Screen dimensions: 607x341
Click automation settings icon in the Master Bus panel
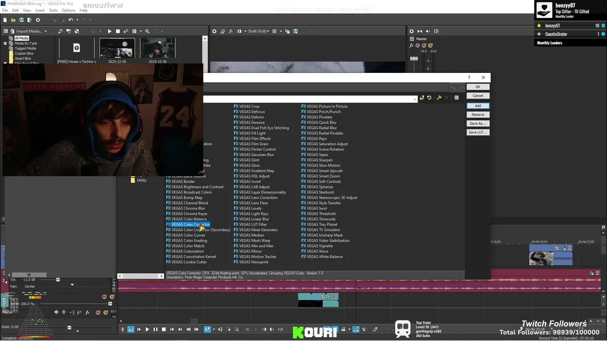417,45
